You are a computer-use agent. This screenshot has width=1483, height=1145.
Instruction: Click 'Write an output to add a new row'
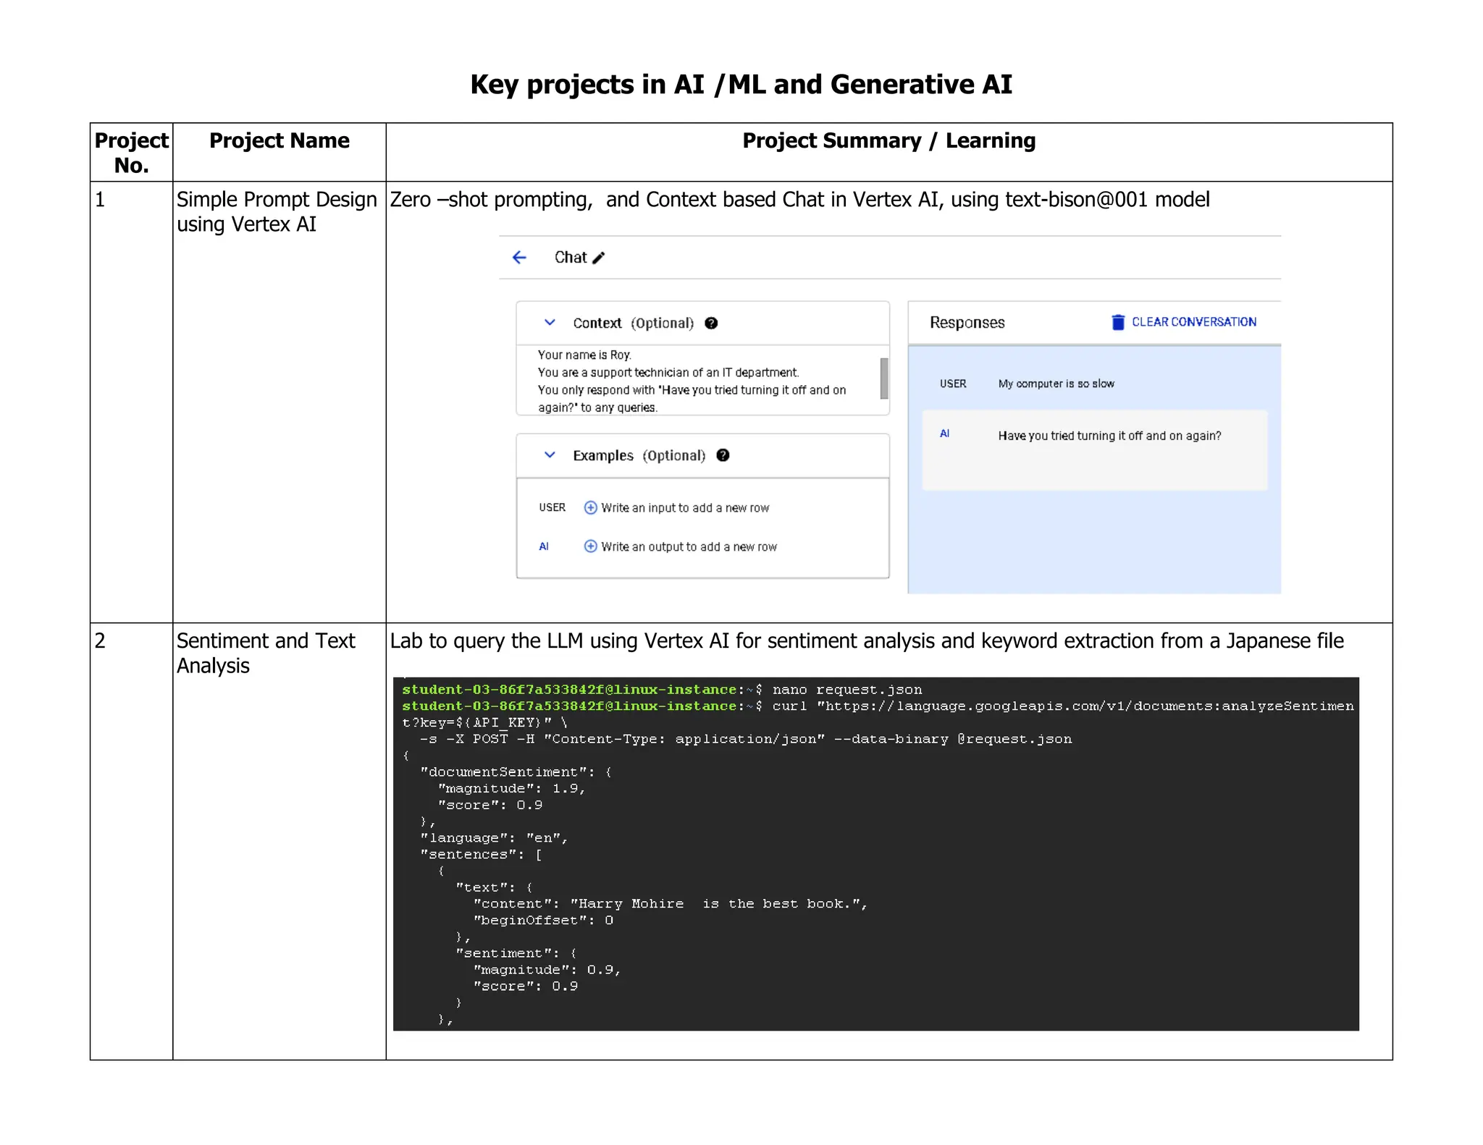pyautogui.click(x=689, y=546)
